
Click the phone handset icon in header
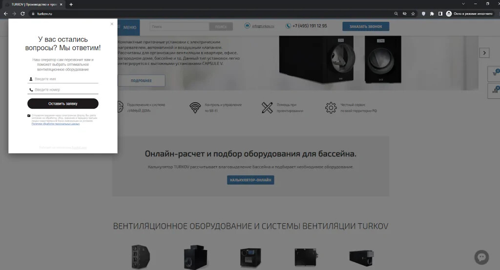[288, 26]
